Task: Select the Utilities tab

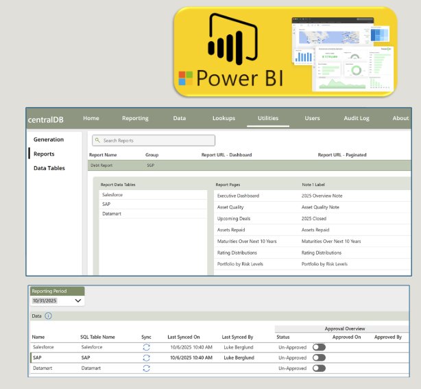Action: 268,118
